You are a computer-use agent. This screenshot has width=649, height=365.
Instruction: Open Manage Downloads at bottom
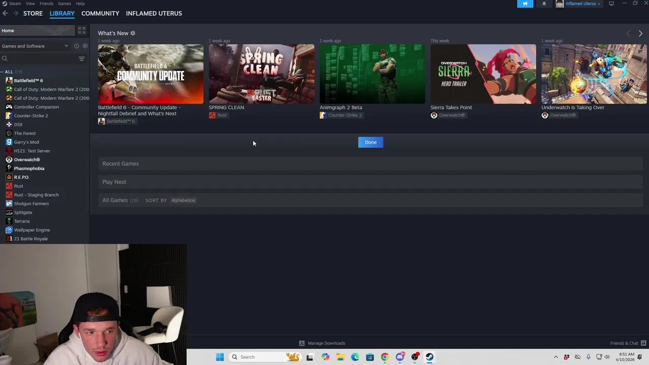click(x=322, y=343)
